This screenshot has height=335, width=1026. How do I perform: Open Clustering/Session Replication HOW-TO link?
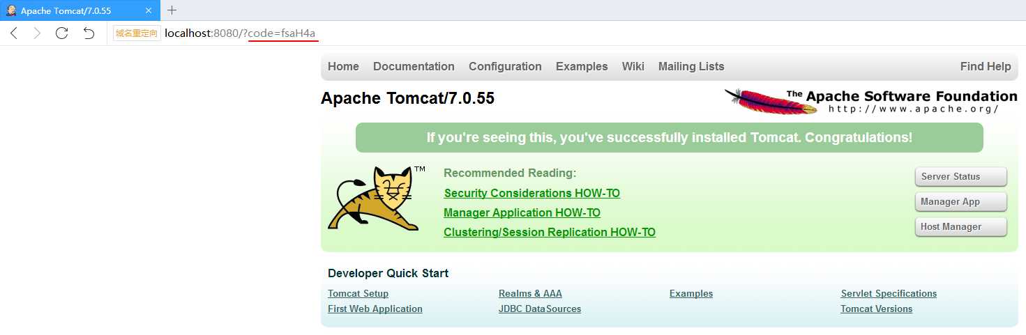pyautogui.click(x=550, y=232)
